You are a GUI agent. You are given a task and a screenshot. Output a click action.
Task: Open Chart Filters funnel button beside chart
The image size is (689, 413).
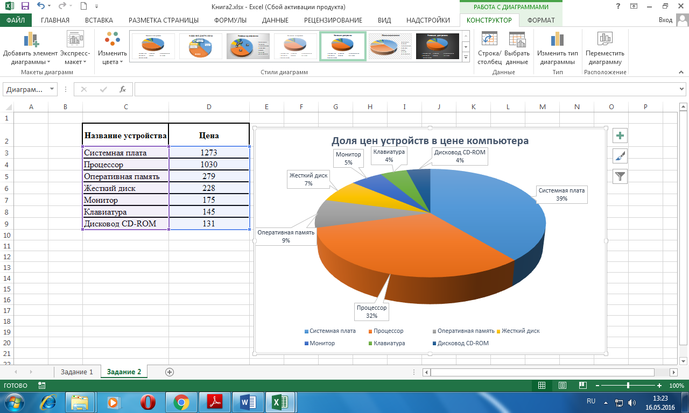click(620, 176)
